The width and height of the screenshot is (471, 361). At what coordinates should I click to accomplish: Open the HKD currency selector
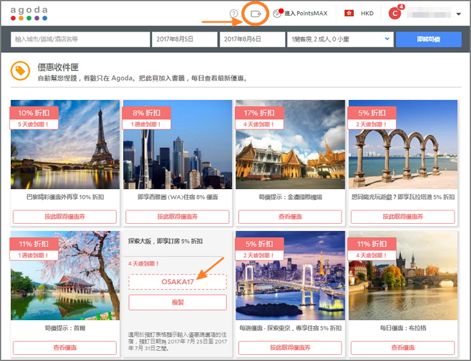367,13
